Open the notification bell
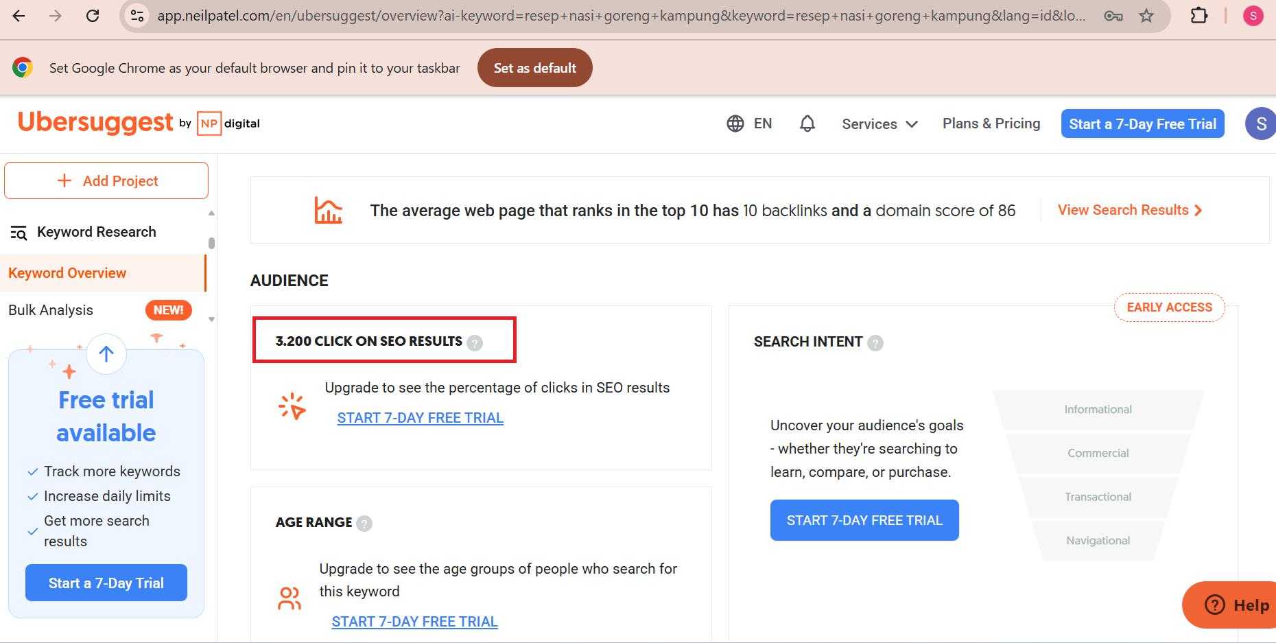This screenshot has height=643, width=1276. (x=807, y=123)
